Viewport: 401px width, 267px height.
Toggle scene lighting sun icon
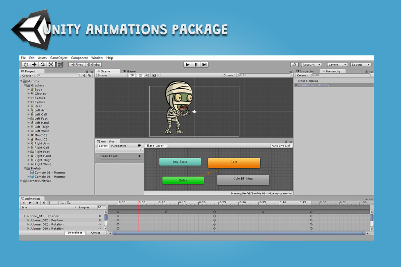(141, 75)
